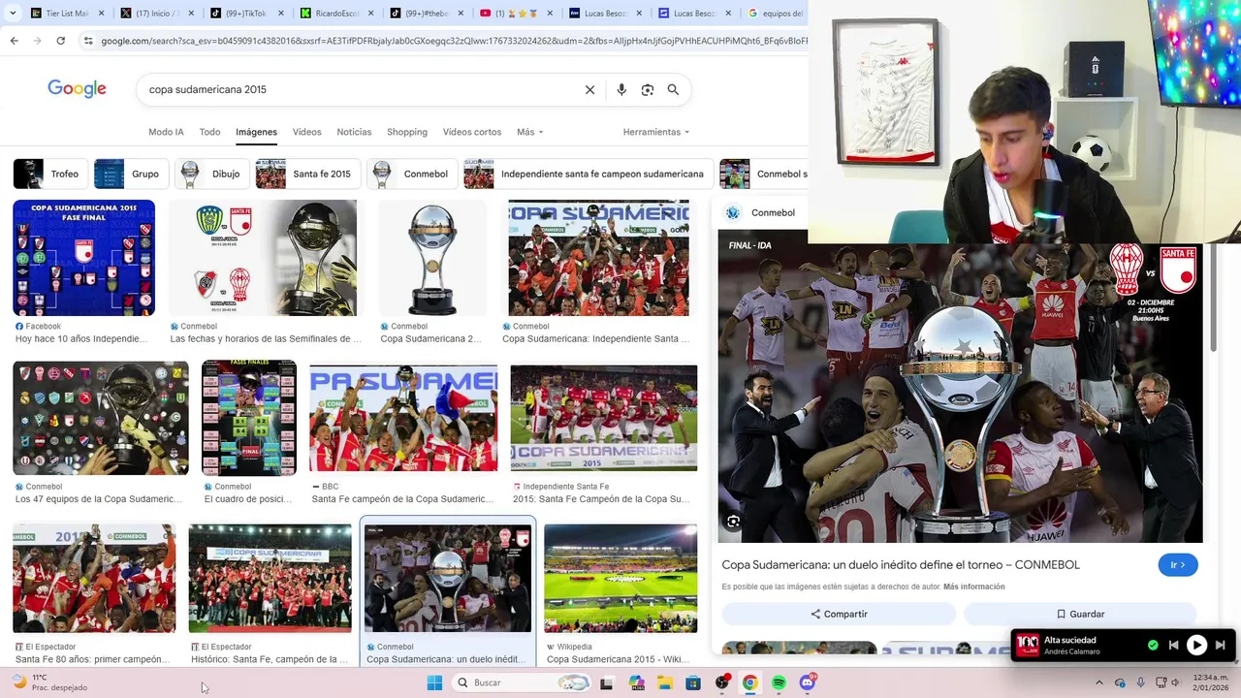
Task: Search by image using the Lens icon
Action: pos(648,89)
